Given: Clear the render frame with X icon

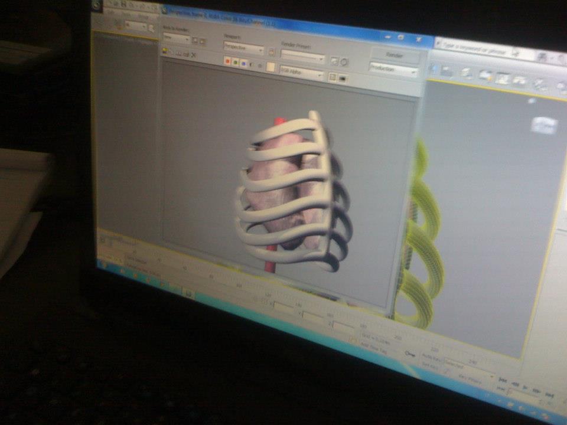Looking at the screenshot, I should [193, 55].
